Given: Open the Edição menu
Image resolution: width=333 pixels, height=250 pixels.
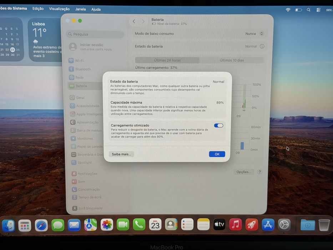Looking at the screenshot, I should 38,9.
